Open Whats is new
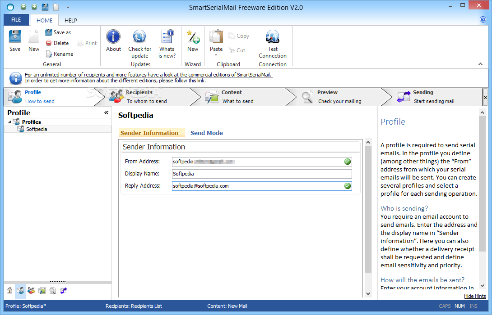This screenshot has height=315, width=492. coord(167,44)
